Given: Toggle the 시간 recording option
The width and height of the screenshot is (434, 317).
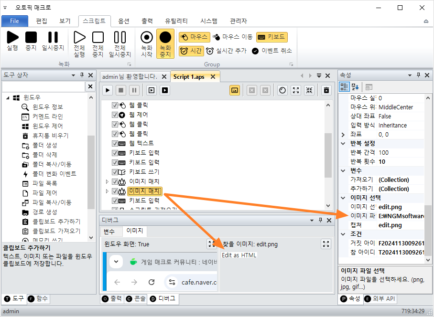Looking at the screenshot, I should pos(191,51).
